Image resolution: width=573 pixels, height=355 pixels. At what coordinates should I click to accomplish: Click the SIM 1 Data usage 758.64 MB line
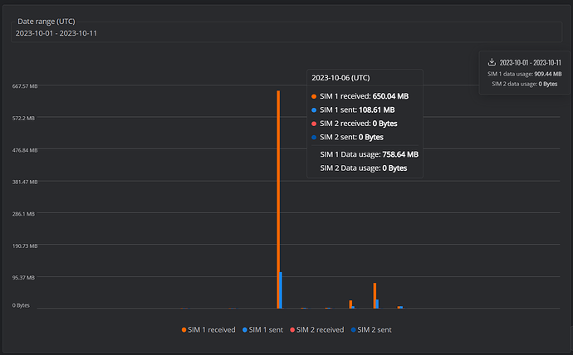pyautogui.click(x=369, y=154)
